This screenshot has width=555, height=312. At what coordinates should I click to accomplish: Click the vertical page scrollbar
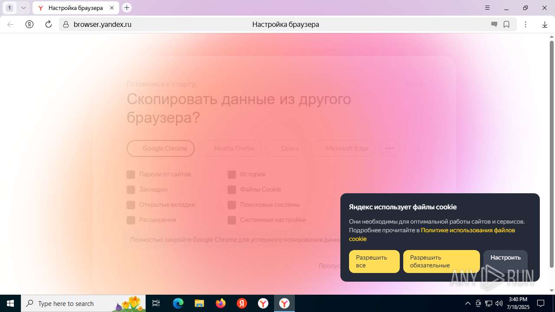[552, 154]
